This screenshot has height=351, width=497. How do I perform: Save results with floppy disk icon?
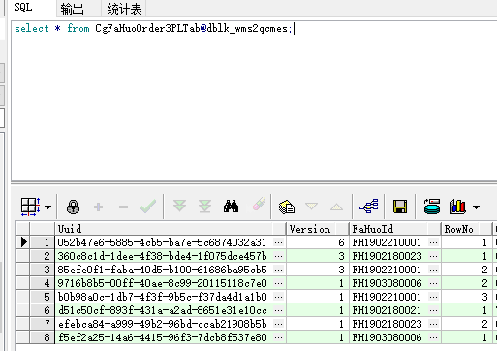[400, 207]
